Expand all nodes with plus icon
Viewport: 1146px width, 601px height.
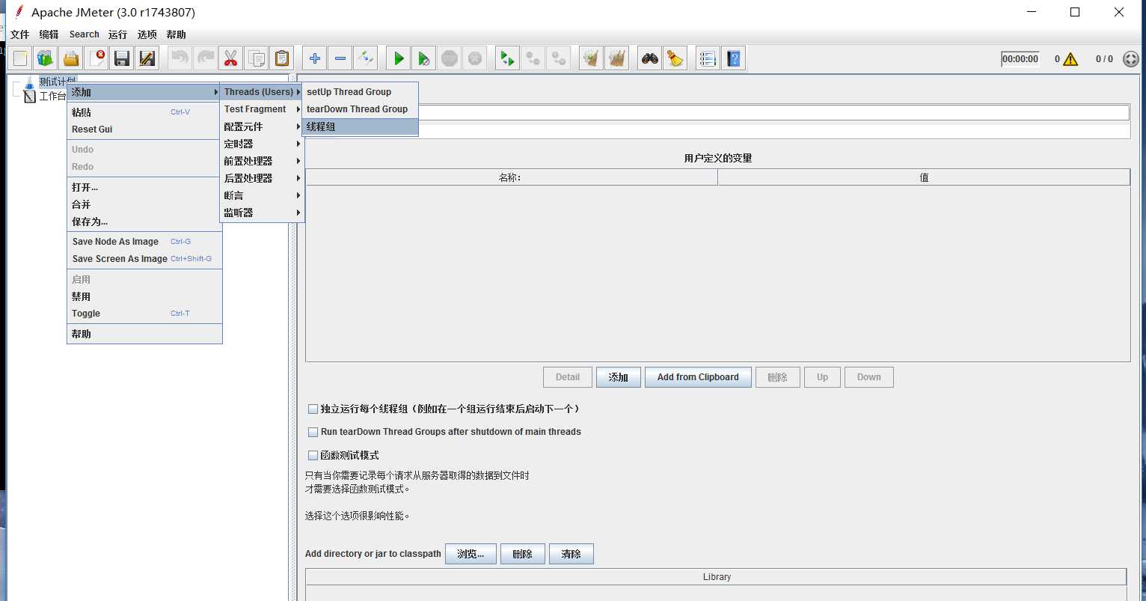[x=315, y=58]
